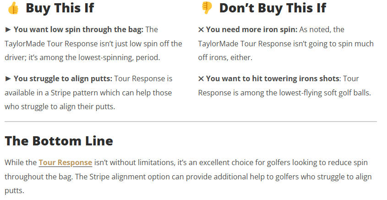This screenshot has height=200, width=387.
Task: Click the thumbs up emoji icon
Action: coord(13,8)
